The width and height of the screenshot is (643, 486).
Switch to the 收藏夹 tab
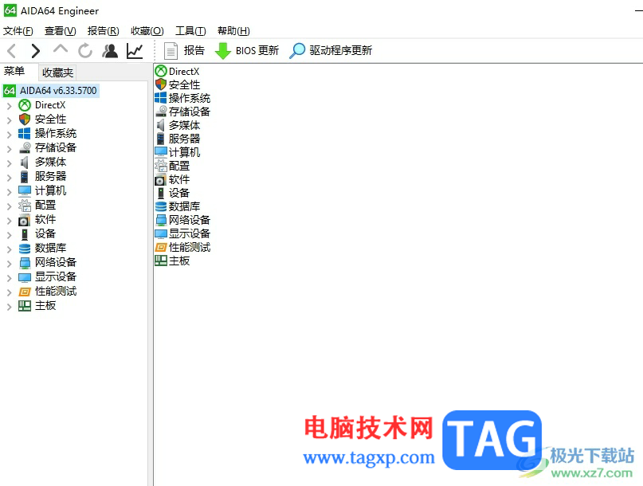(58, 73)
